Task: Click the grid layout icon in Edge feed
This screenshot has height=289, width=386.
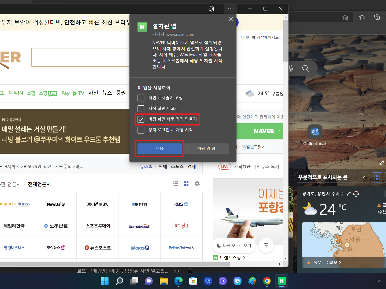Action: pyautogui.click(x=377, y=177)
